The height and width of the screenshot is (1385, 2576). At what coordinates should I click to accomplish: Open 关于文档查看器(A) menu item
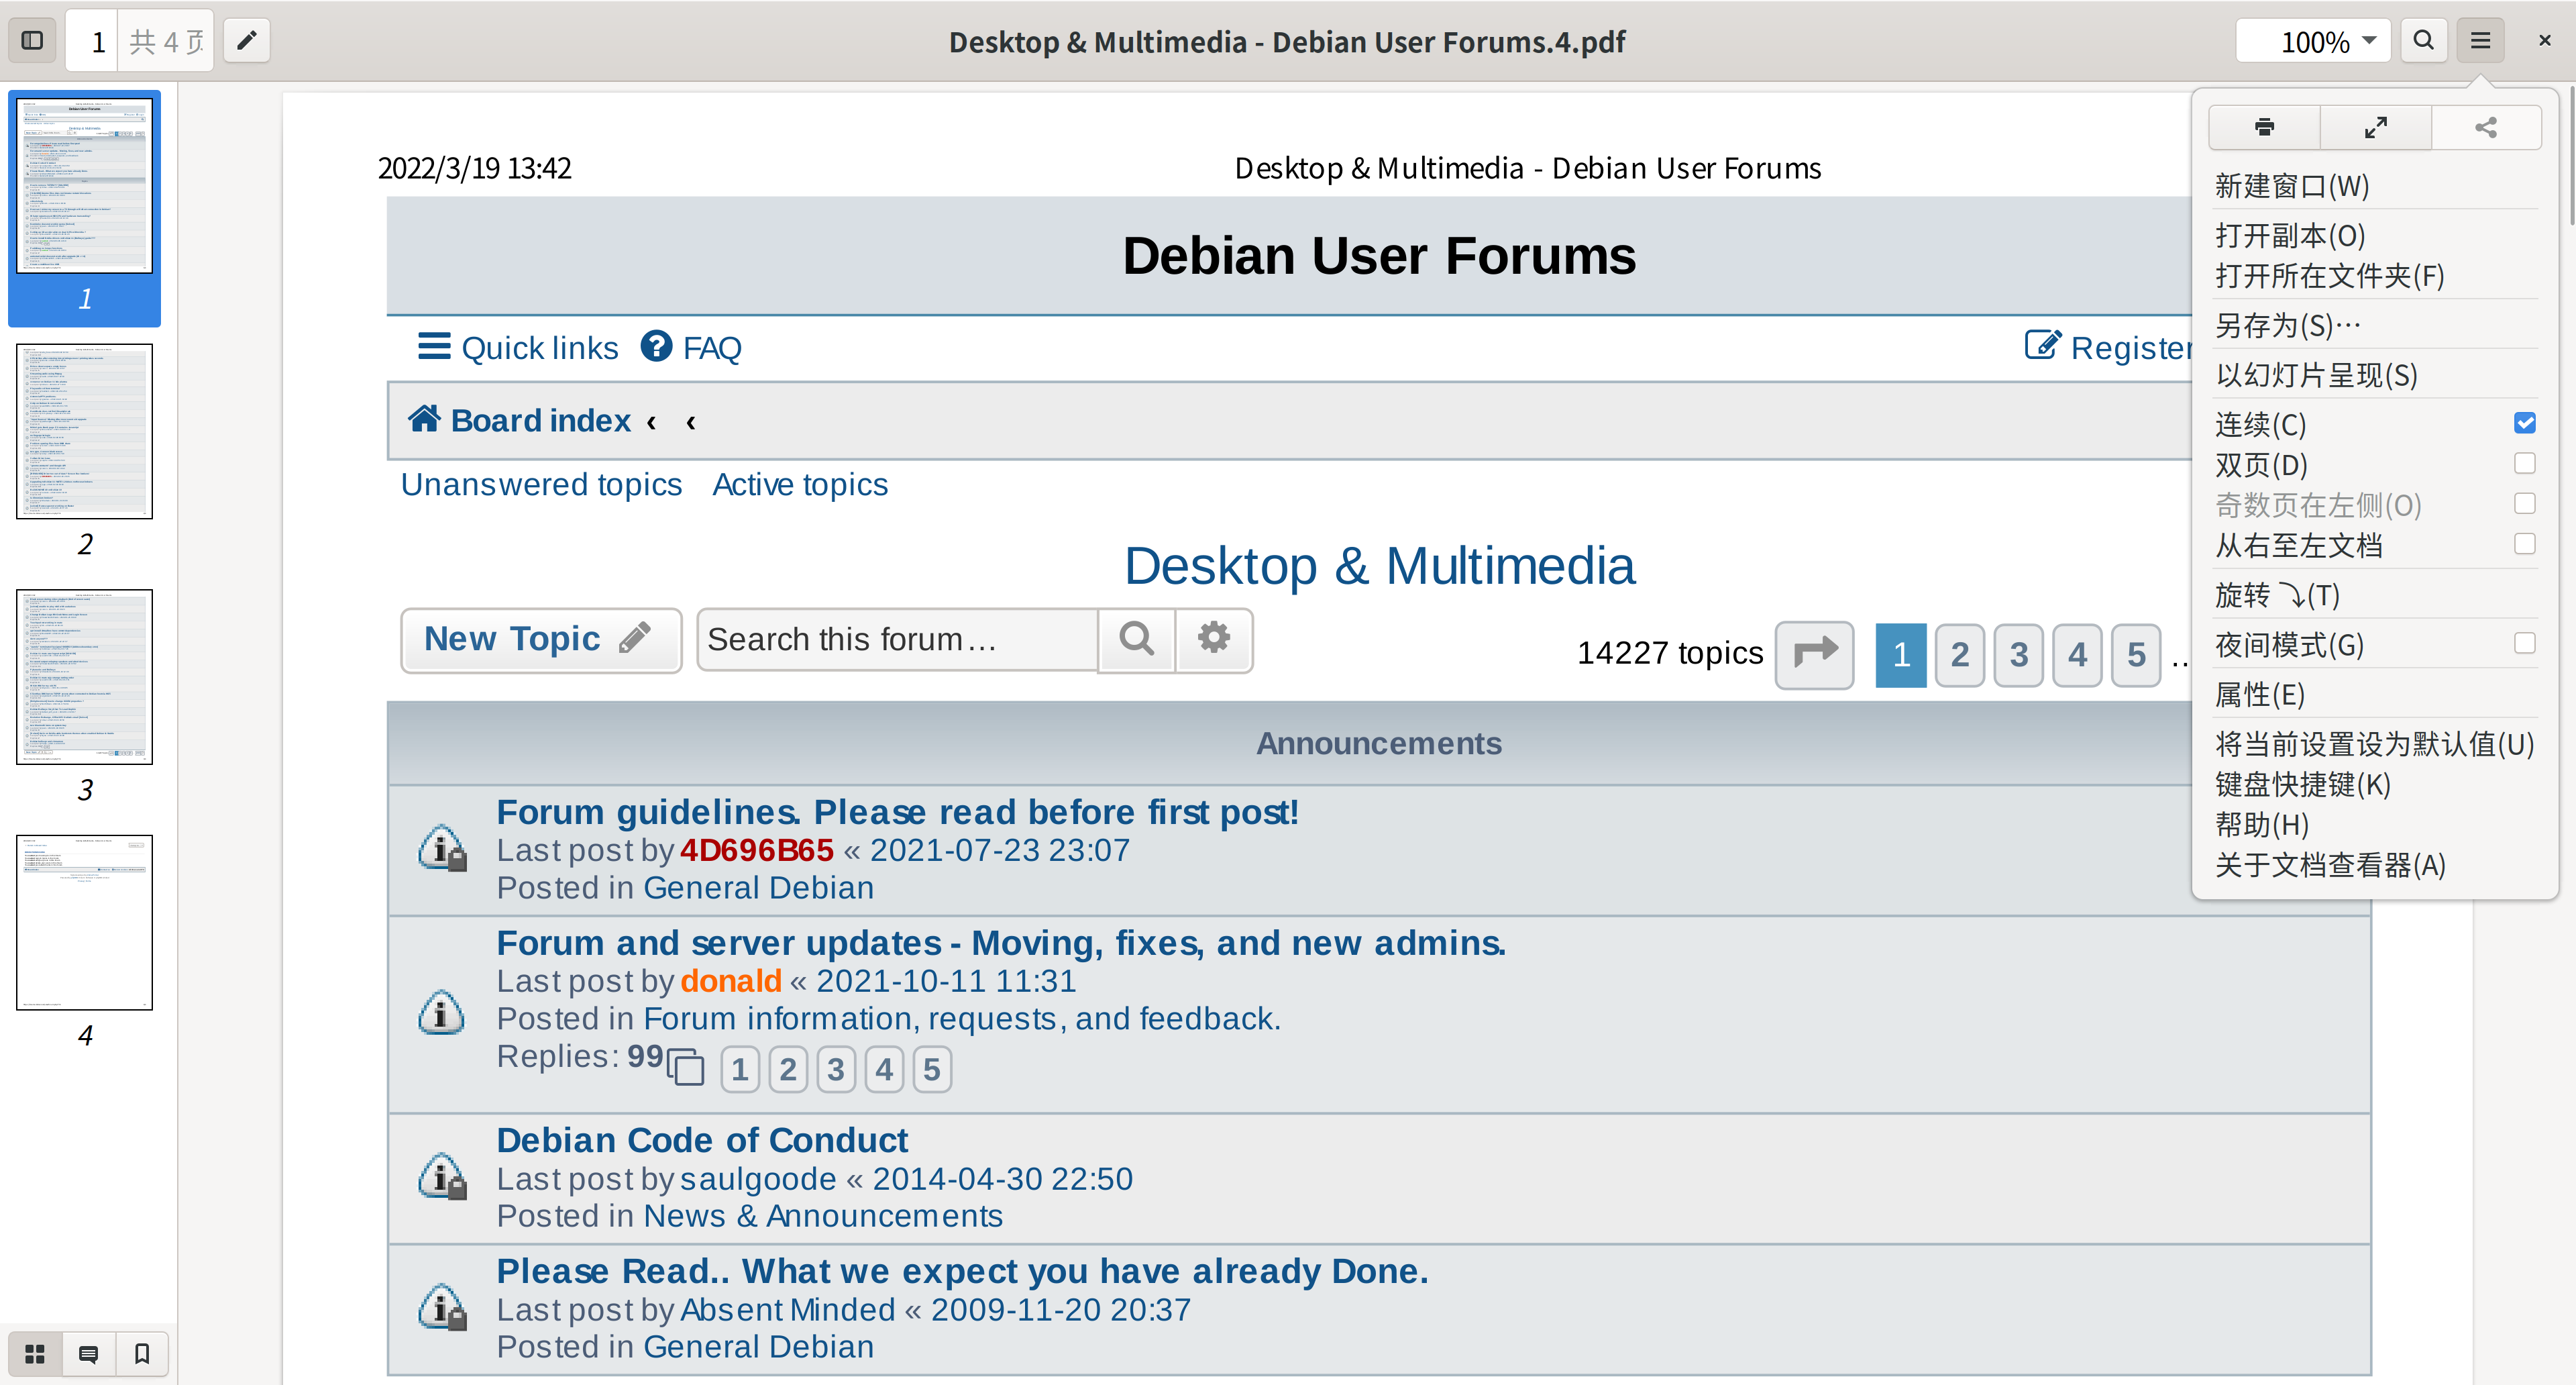(2374, 865)
